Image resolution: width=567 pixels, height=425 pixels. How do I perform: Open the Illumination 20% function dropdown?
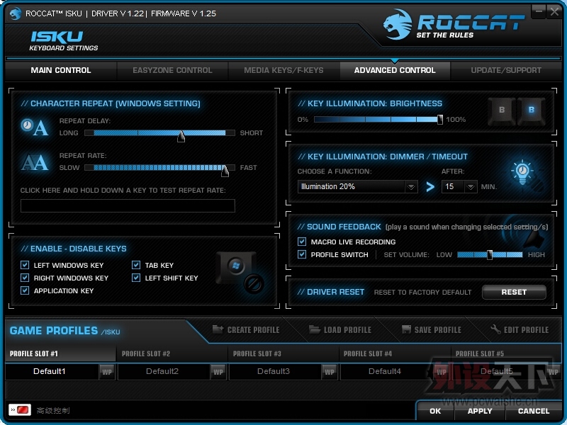(358, 187)
